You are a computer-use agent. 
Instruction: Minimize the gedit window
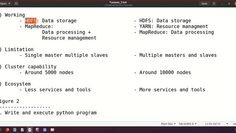point(222,4)
